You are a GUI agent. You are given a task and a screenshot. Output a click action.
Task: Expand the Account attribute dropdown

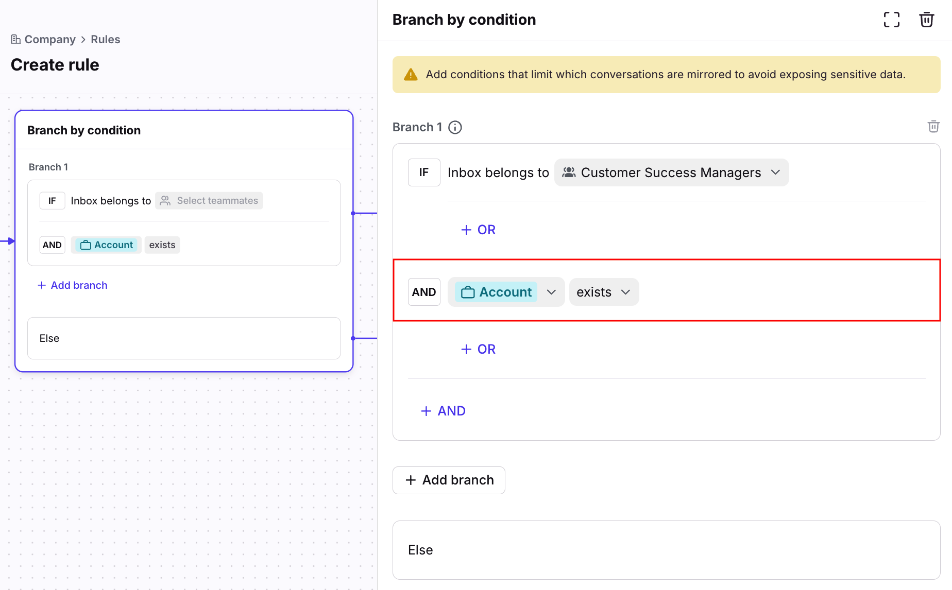click(x=551, y=292)
